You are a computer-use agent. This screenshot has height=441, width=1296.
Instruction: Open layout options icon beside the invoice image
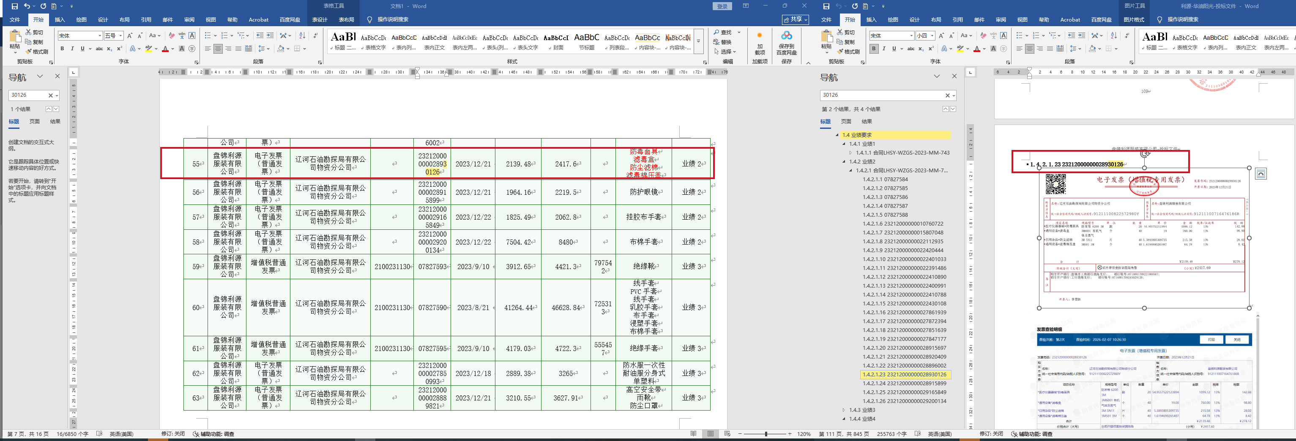click(x=1261, y=174)
